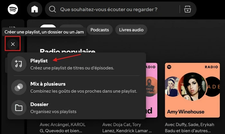Click the Playlist music note icon
This screenshot has height=134, width=225.
(x=19, y=64)
